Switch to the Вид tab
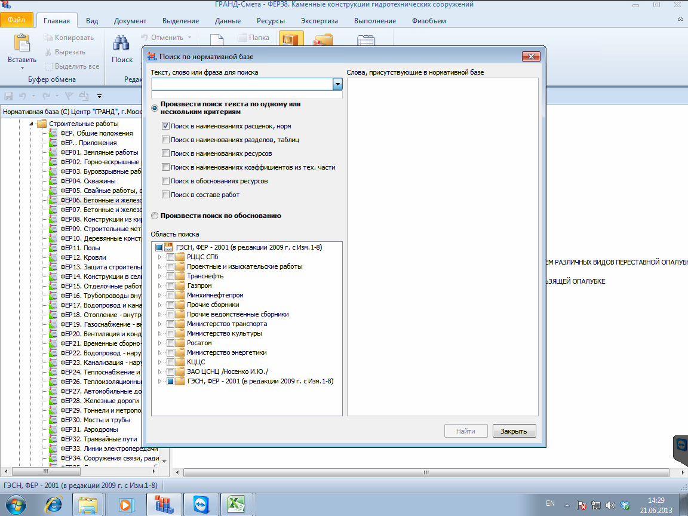Image resolution: width=688 pixels, height=516 pixels. point(92,21)
